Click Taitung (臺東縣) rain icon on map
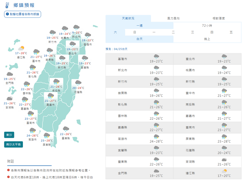Image resolution: width=244 pixels, height=180 pixels. pos(66,129)
